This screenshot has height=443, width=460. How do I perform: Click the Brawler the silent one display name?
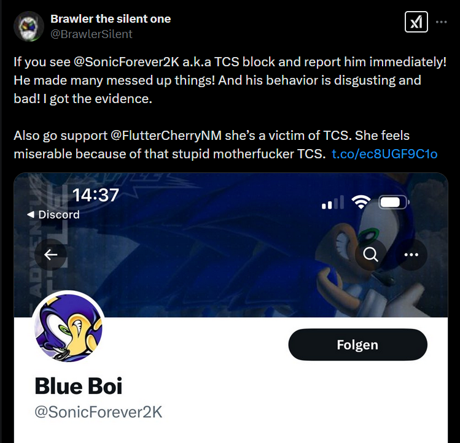coord(111,19)
